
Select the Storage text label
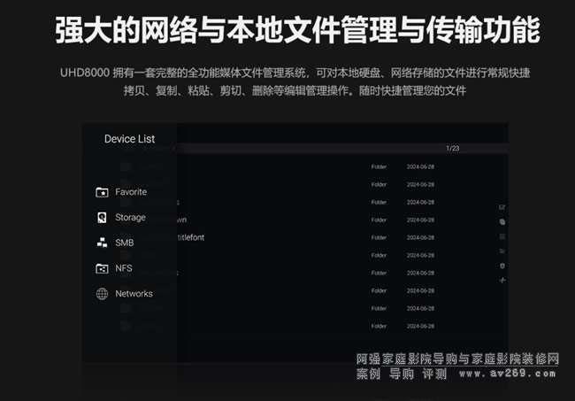(130, 218)
